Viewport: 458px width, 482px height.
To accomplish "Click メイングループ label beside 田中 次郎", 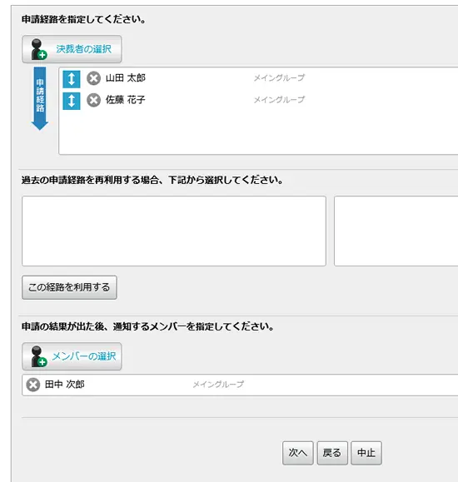I will 218,385.
